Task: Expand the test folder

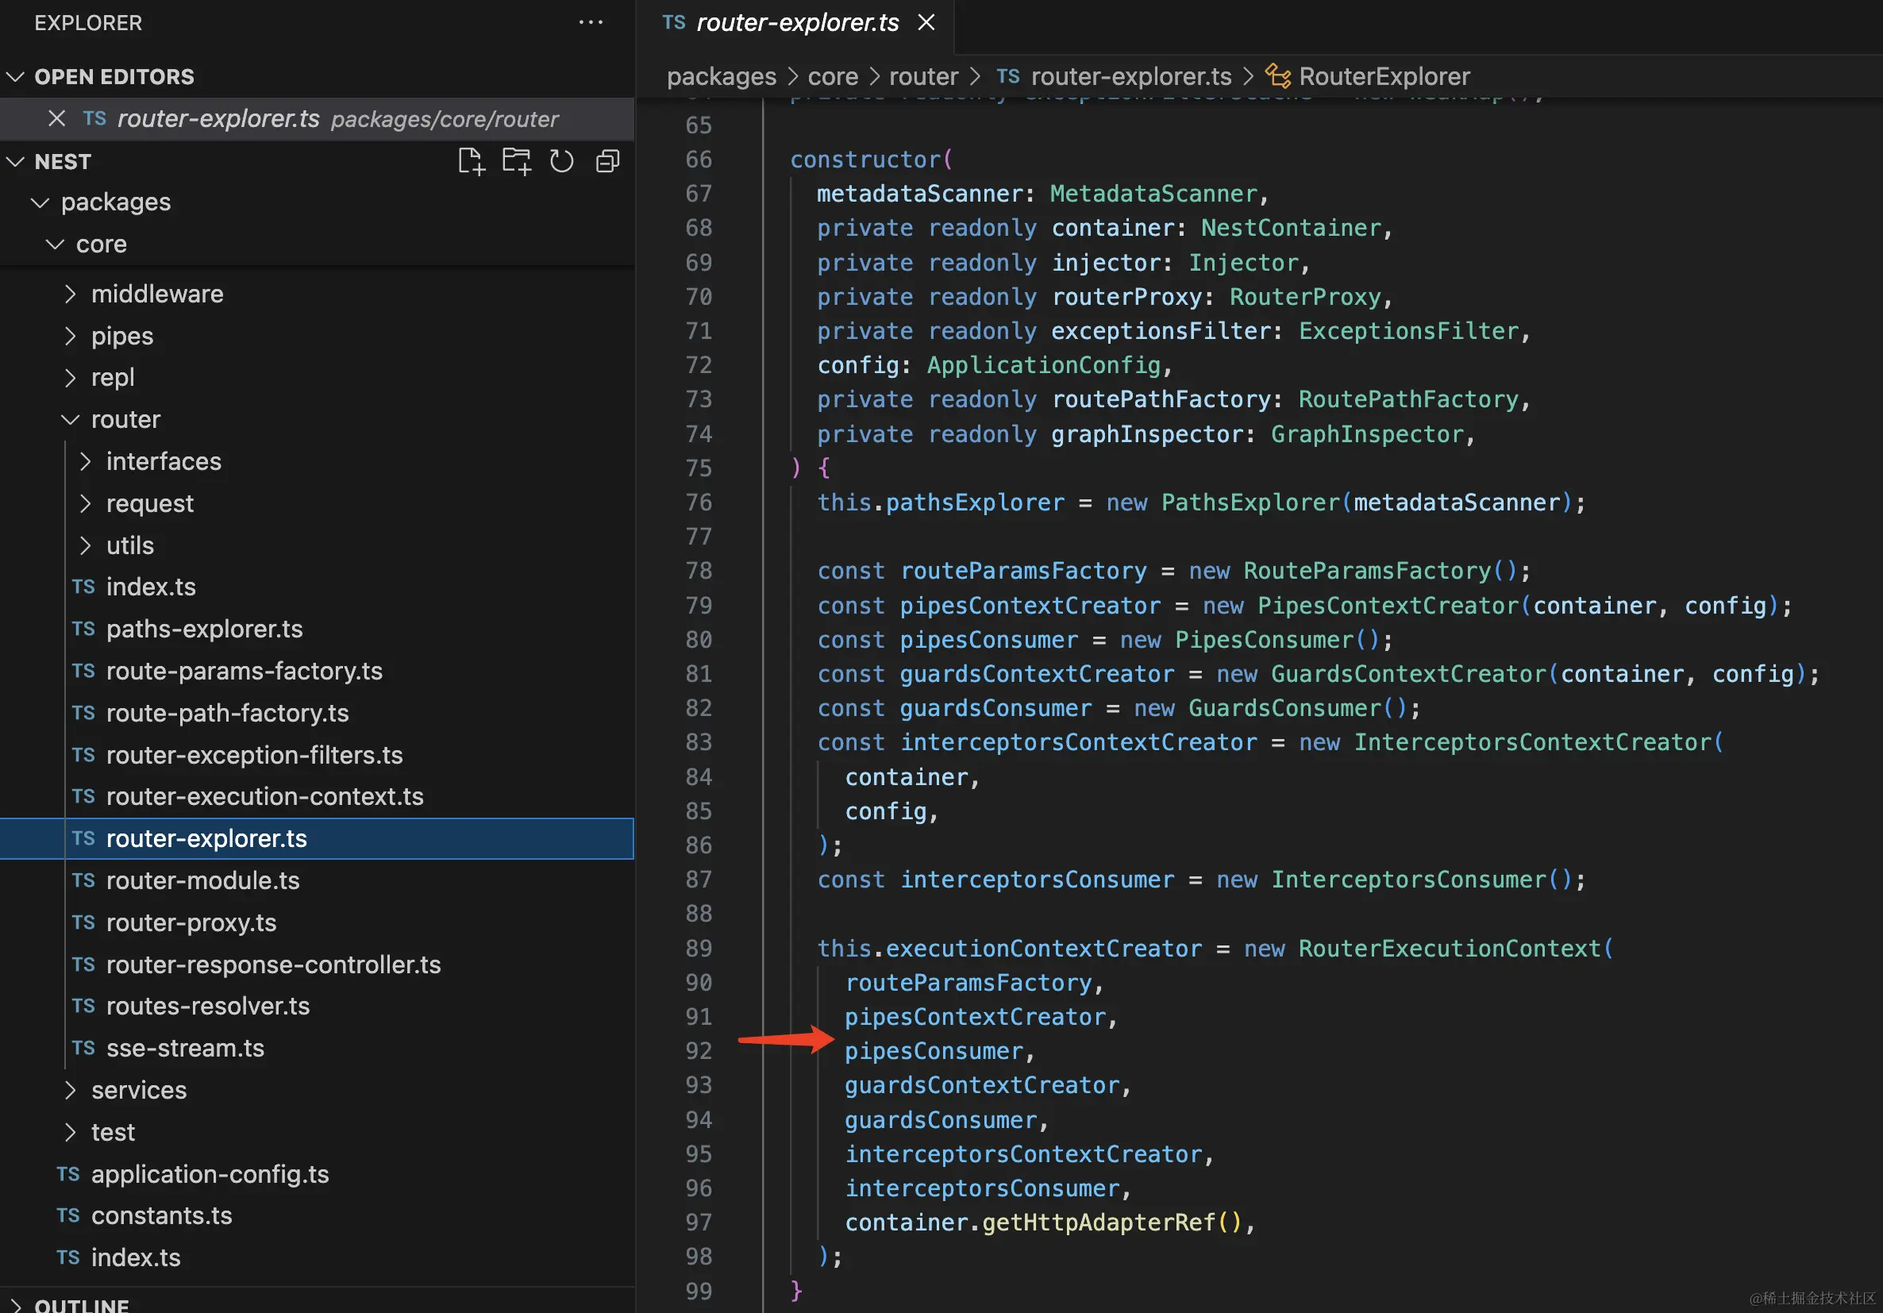Action: click(x=71, y=1133)
